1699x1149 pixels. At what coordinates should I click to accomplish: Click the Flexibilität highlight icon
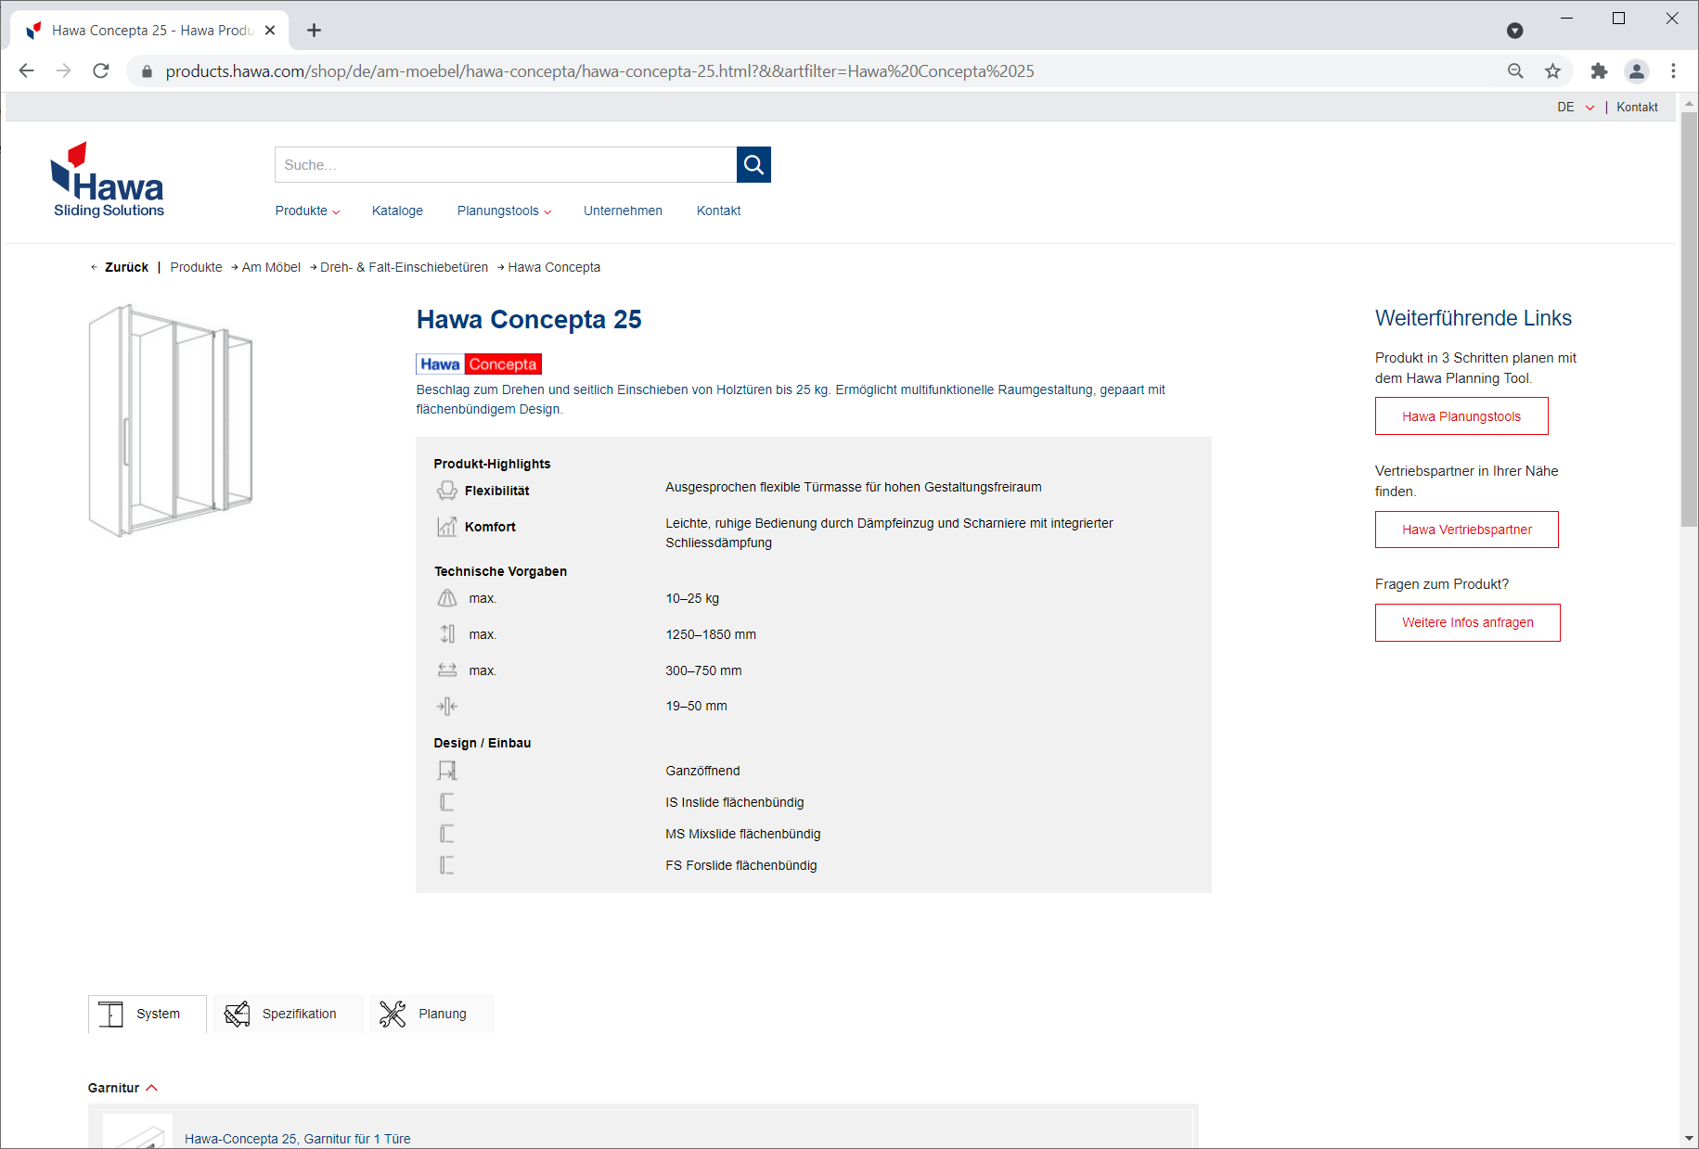pos(446,491)
